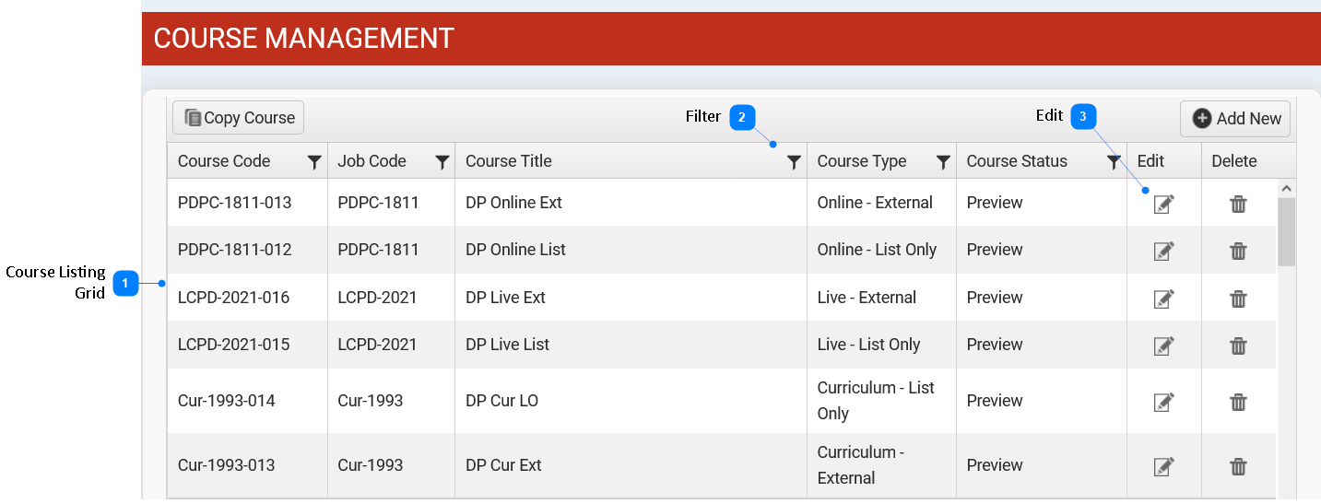Click the title DP Cur Ext

coord(503,465)
